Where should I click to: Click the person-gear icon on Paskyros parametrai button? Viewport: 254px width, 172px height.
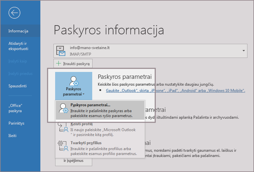pyautogui.click(x=74, y=80)
